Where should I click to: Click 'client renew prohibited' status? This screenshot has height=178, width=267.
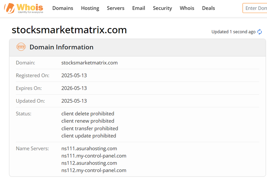coord(88,121)
